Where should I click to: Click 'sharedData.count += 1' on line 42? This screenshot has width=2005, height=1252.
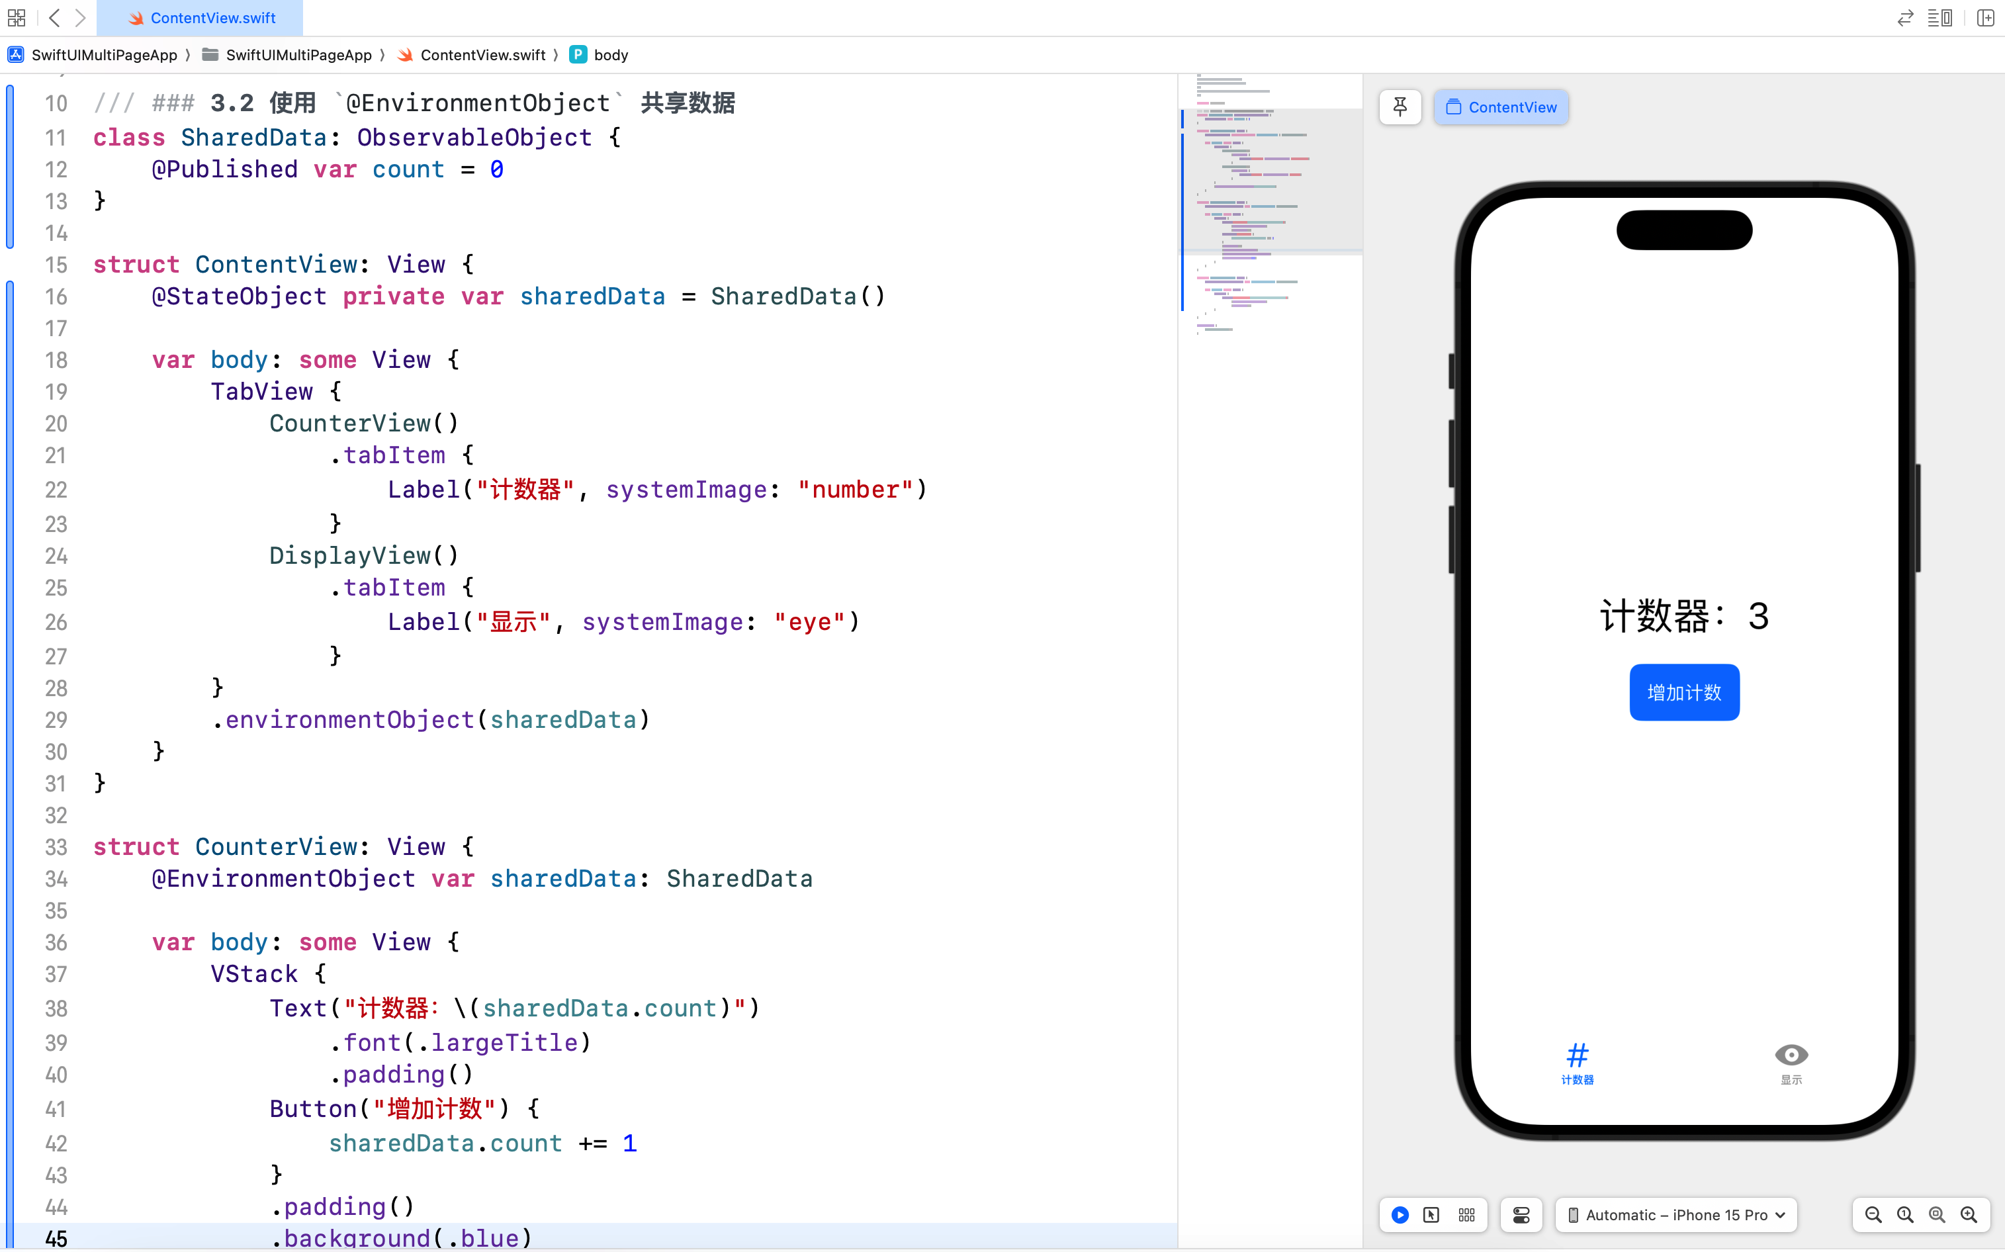(x=482, y=1143)
